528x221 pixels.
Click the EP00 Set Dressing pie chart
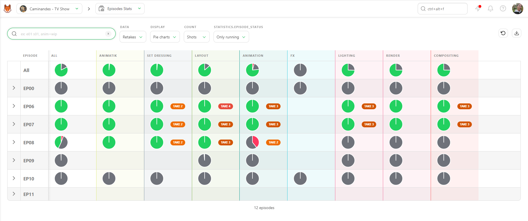(157, 88)
